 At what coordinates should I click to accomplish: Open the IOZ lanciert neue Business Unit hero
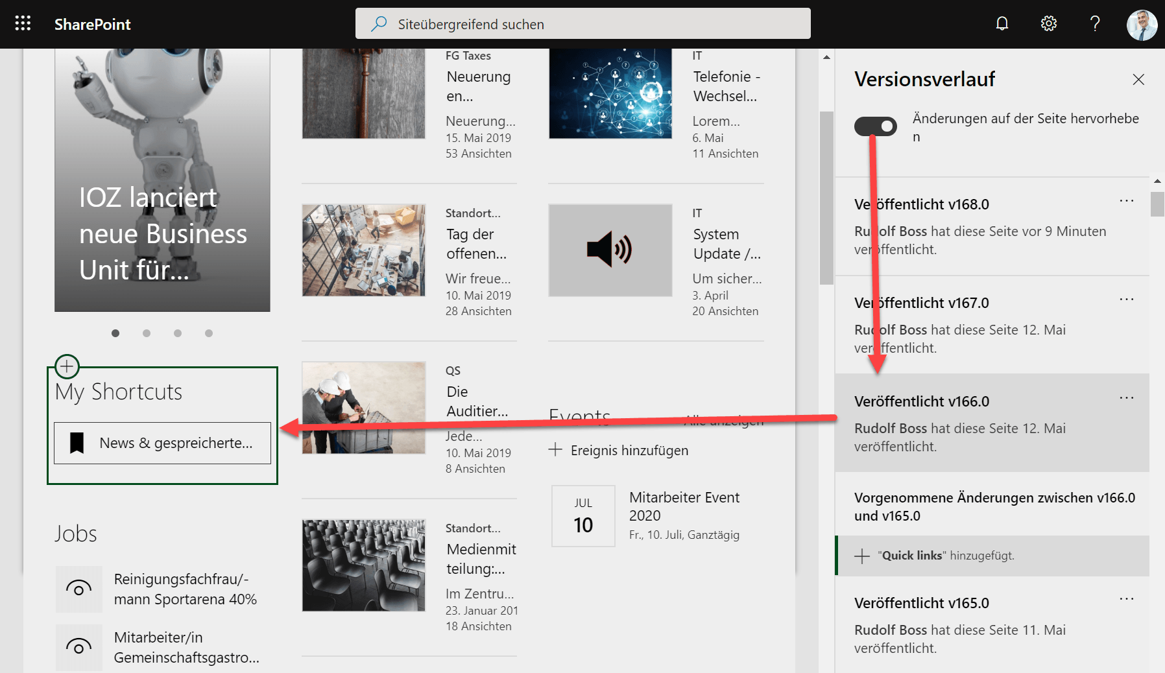click(162, 180)
